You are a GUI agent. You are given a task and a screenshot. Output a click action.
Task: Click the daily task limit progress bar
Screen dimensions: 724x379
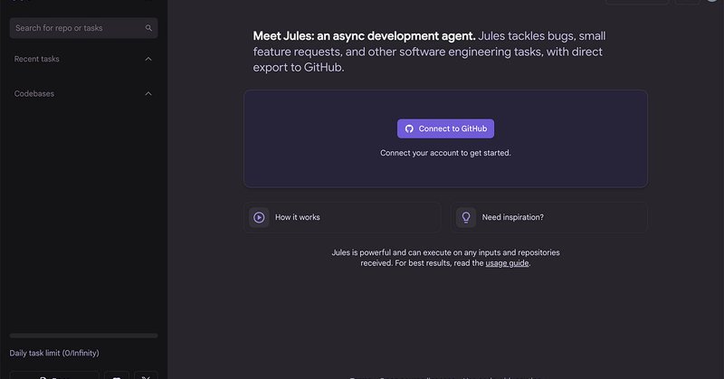click(83, 336)
